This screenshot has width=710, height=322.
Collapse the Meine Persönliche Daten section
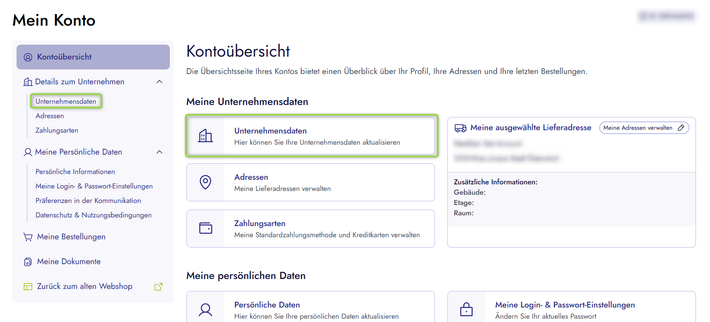[x=159, y=152]
